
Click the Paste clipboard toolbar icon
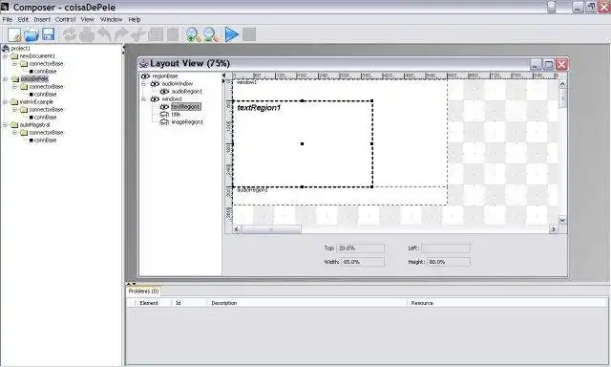click(173, 34)
